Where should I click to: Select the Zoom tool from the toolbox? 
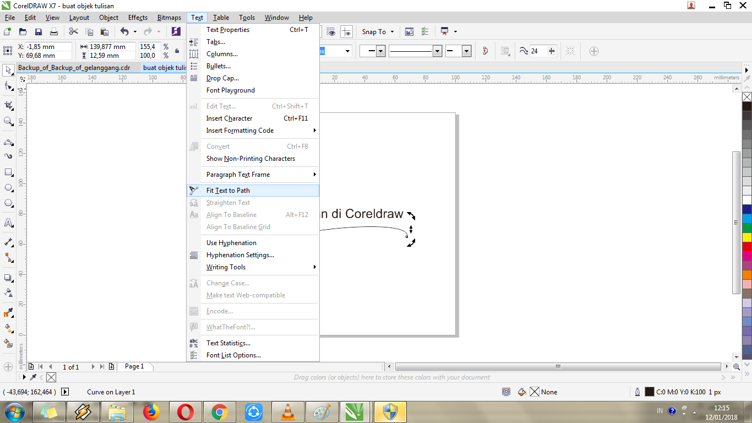tap(8, 117)
